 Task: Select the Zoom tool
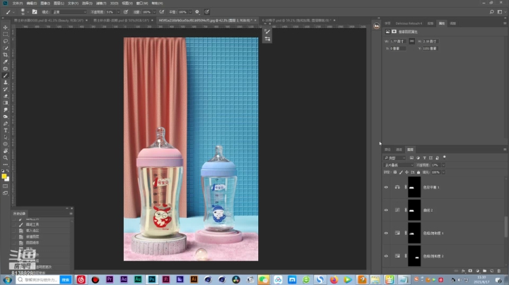[6, 158]
